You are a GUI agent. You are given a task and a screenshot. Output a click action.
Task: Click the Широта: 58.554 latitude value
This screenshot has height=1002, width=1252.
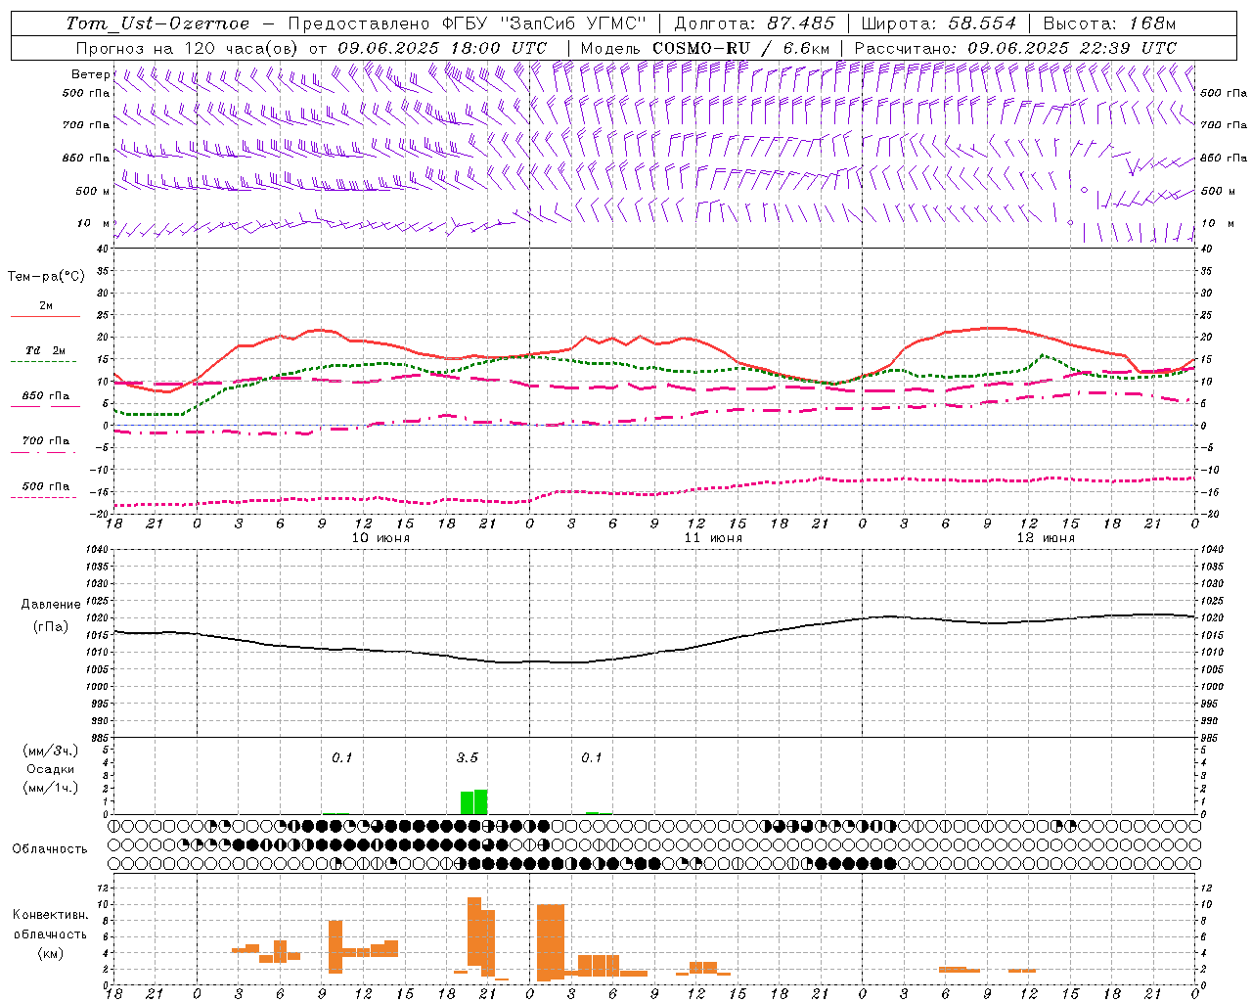click(x=938, y=23)
